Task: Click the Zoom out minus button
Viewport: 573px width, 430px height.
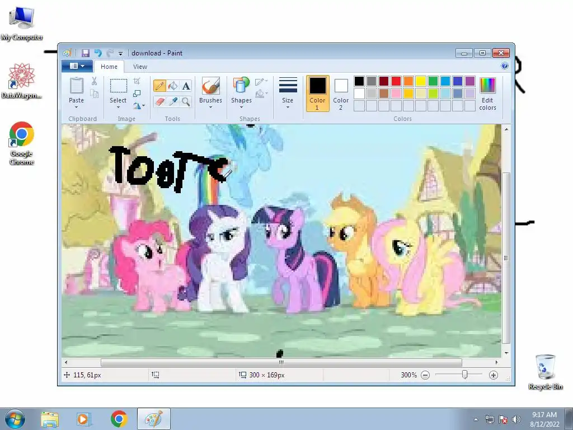Action: (425, 375)
